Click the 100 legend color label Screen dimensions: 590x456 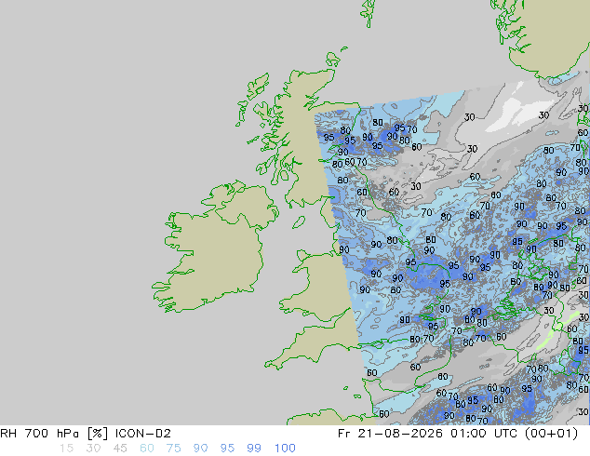tap(285, 449)
